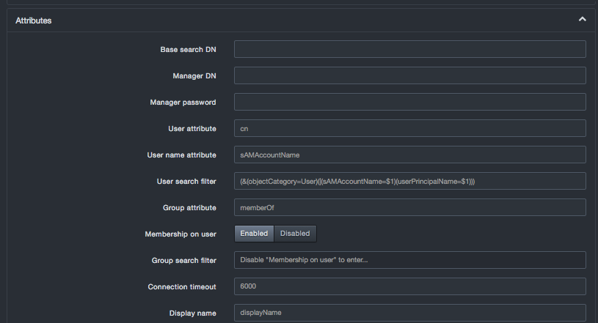Click the sAMAccountName user name attribute field
The height and width of the screenshot is (323, 598).
point(409,155)
